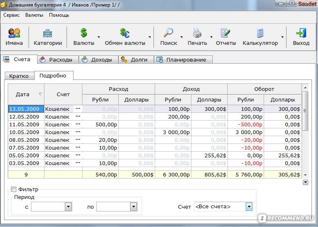Open the period end date 'по' dropdown

133,207
